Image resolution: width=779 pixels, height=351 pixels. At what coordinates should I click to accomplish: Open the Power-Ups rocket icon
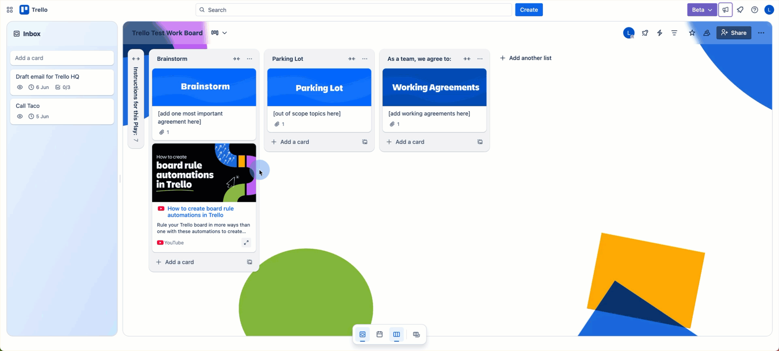(645, 33)
